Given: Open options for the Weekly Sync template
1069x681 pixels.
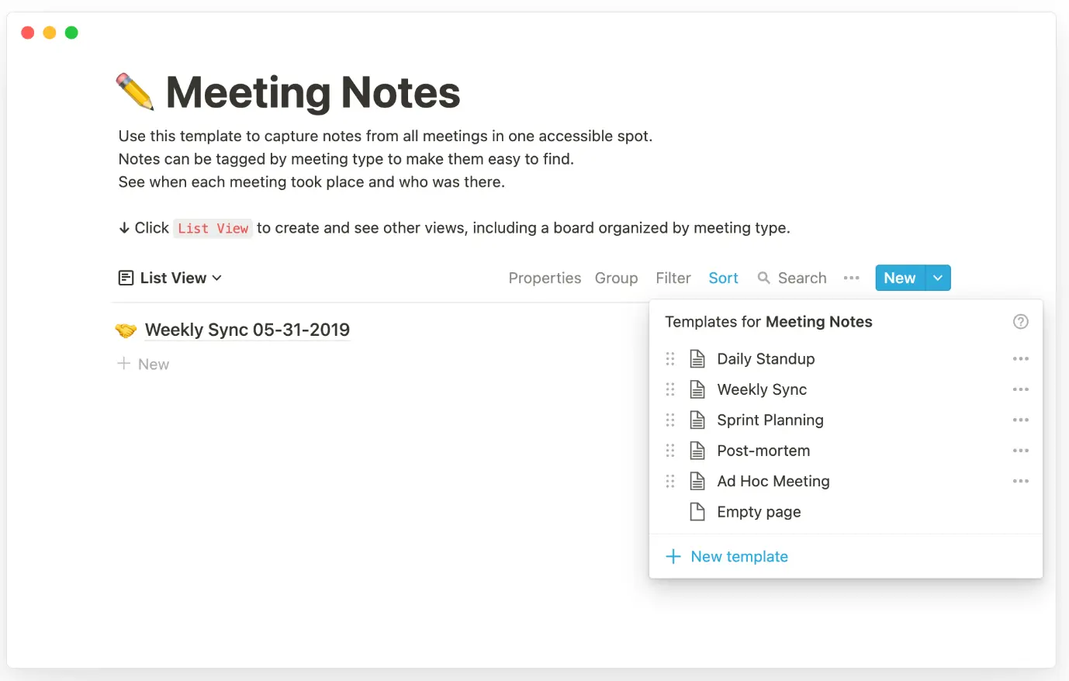Looking at the screenshot, I should click(1021, 389).
